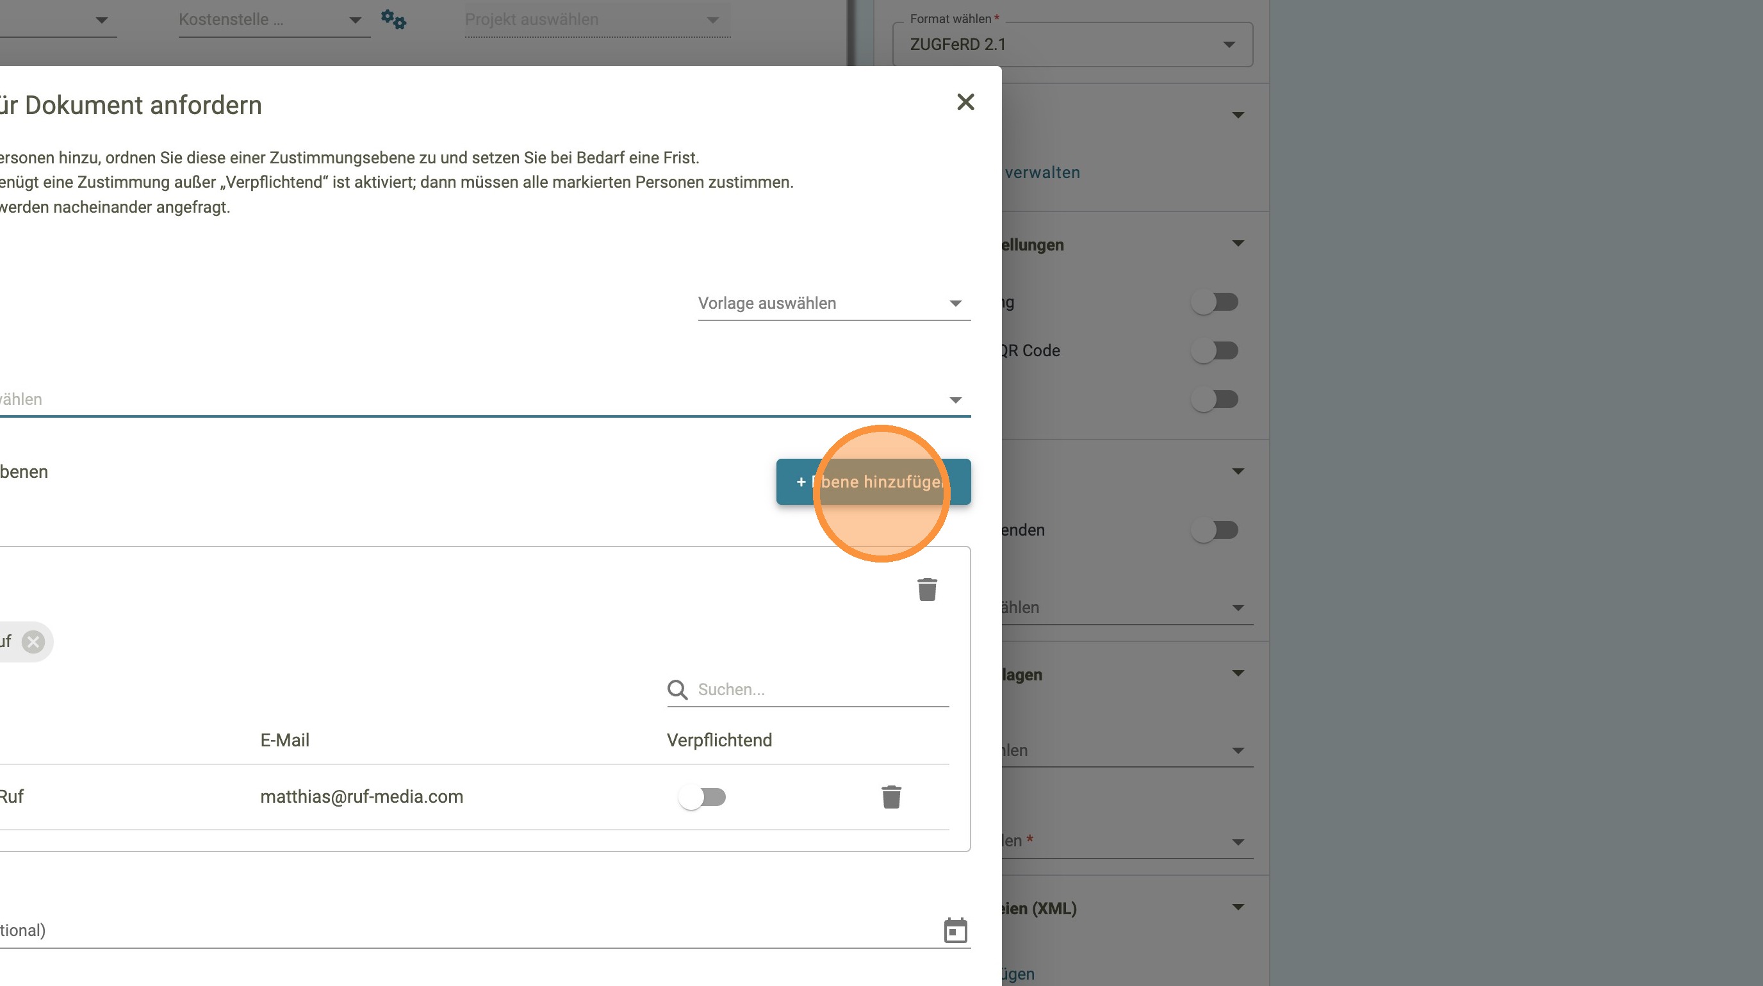The width and height of the screenshot is (1763, 986).
Task: Collapse the XML files section arrow
Action: 1238,907
